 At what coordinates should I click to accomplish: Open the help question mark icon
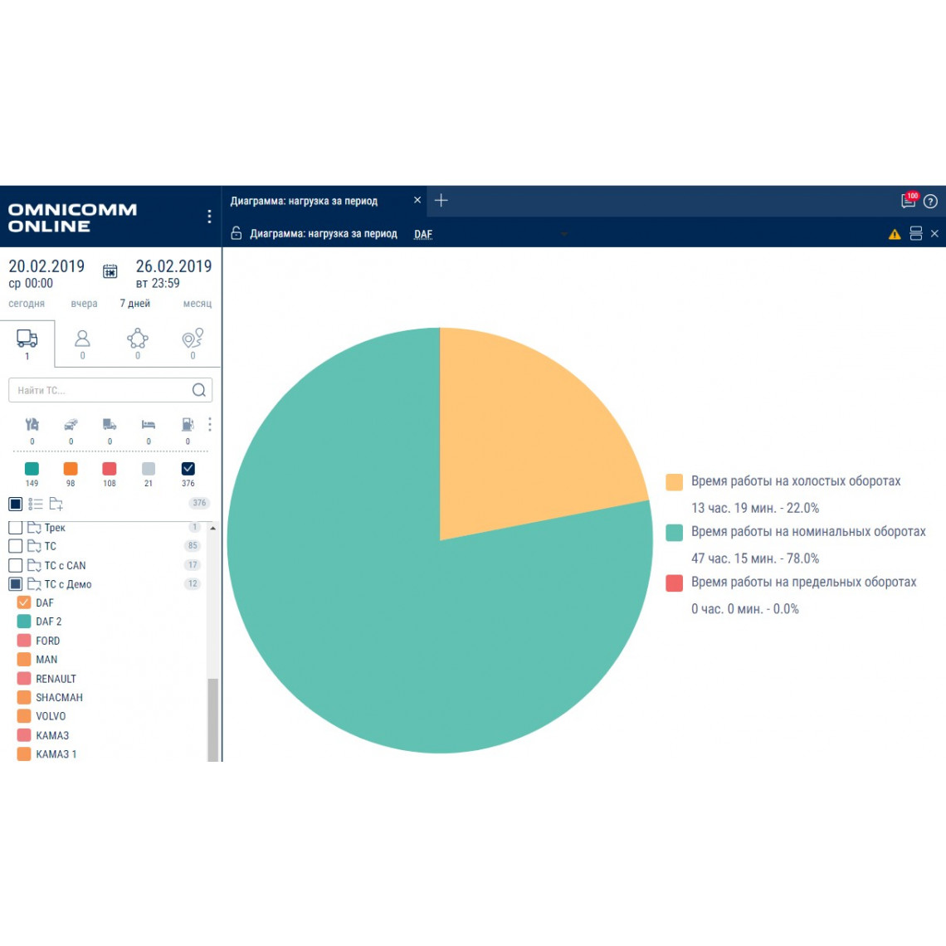[930, 202]
